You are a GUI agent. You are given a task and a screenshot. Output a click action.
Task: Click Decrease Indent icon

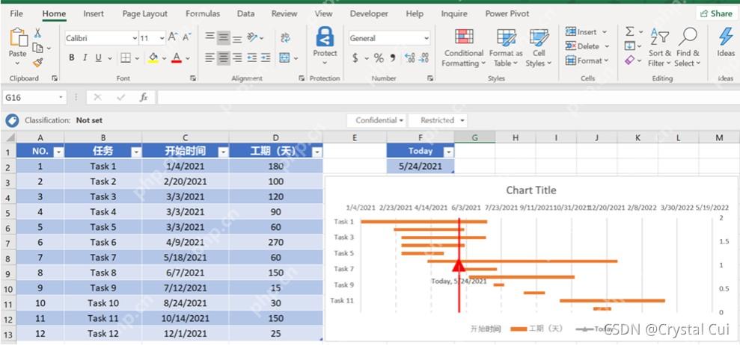252,58
